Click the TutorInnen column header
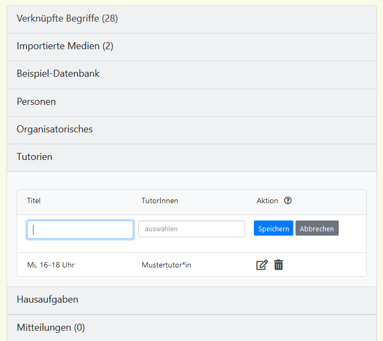383x341 pixels. click(159, 201)
